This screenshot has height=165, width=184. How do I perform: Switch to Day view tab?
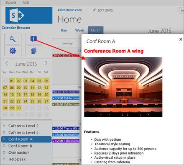click(x=64, y=30)
